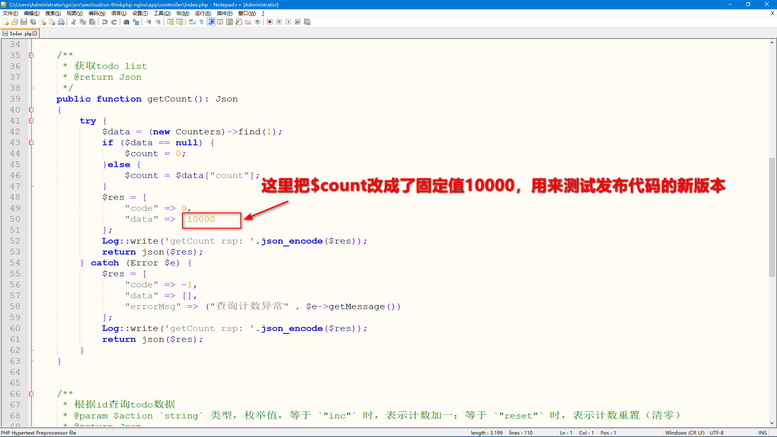Playback the recorded macro
The image size is (777, 437).
tap(289, 22)
